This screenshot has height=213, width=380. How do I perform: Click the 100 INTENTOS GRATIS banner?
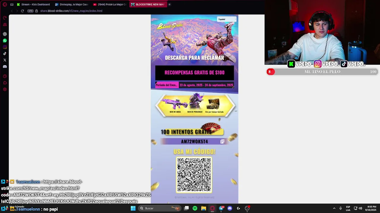(x=192, y=132)
